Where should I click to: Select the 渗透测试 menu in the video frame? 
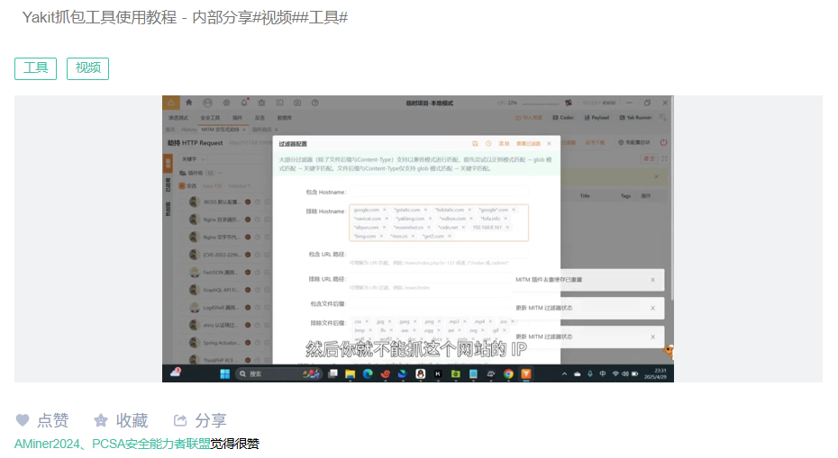178,118
